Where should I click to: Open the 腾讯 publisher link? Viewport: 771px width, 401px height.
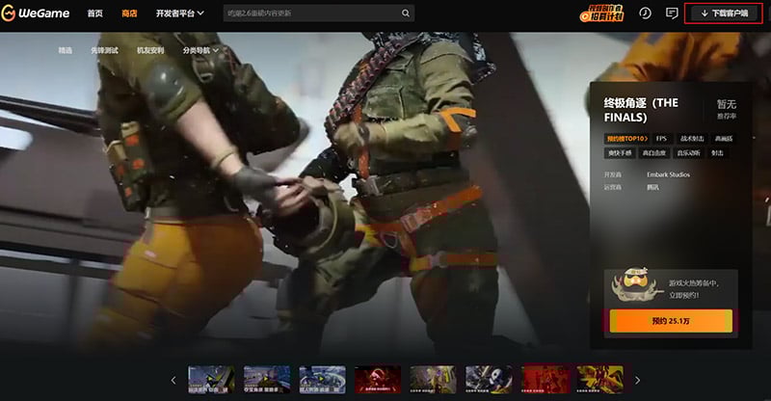[x=653, y=187]
